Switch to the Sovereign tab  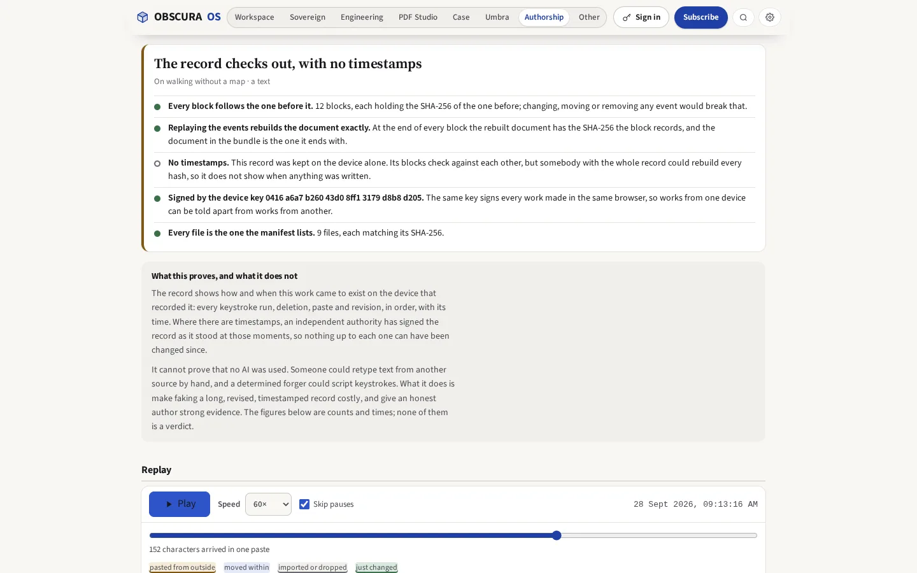[x=308, y=17]
